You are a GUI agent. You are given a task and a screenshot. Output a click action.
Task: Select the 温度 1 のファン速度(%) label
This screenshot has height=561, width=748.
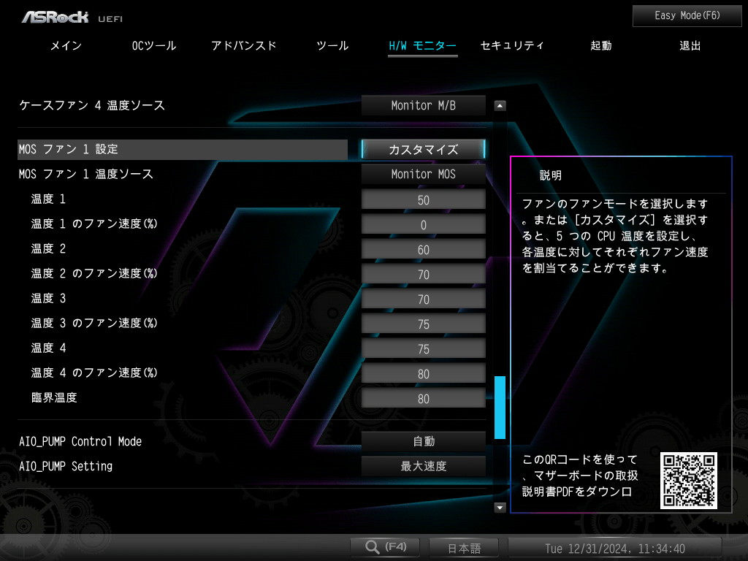(x=94, y=224)
